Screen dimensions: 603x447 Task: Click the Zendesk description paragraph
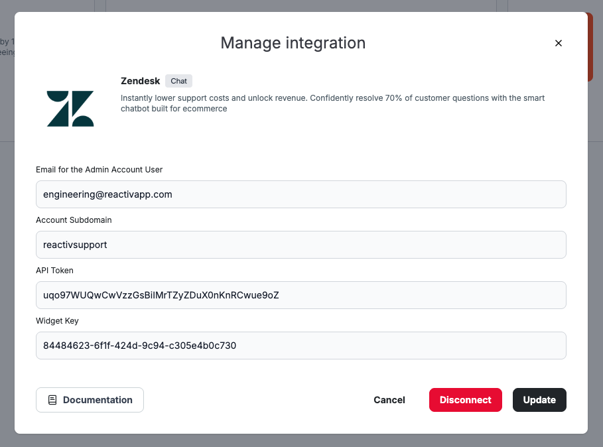(x=332, y=103)
